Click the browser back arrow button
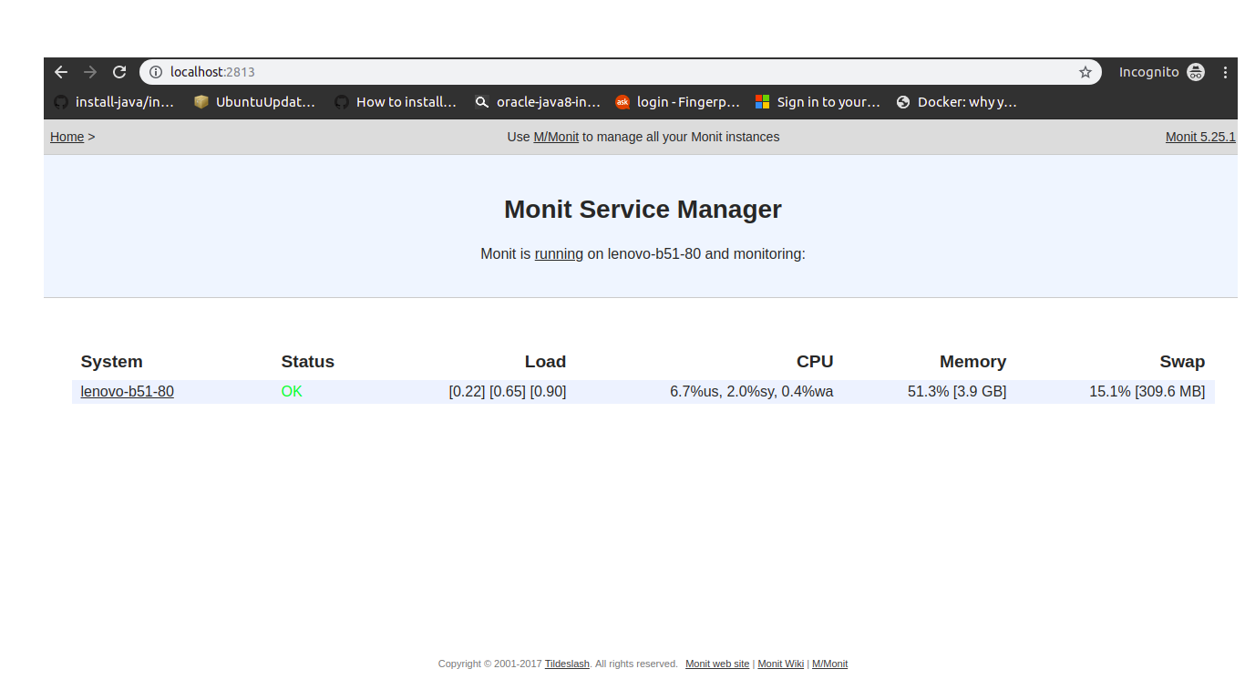The image size is (1245, 700). [x=61, y=72]
